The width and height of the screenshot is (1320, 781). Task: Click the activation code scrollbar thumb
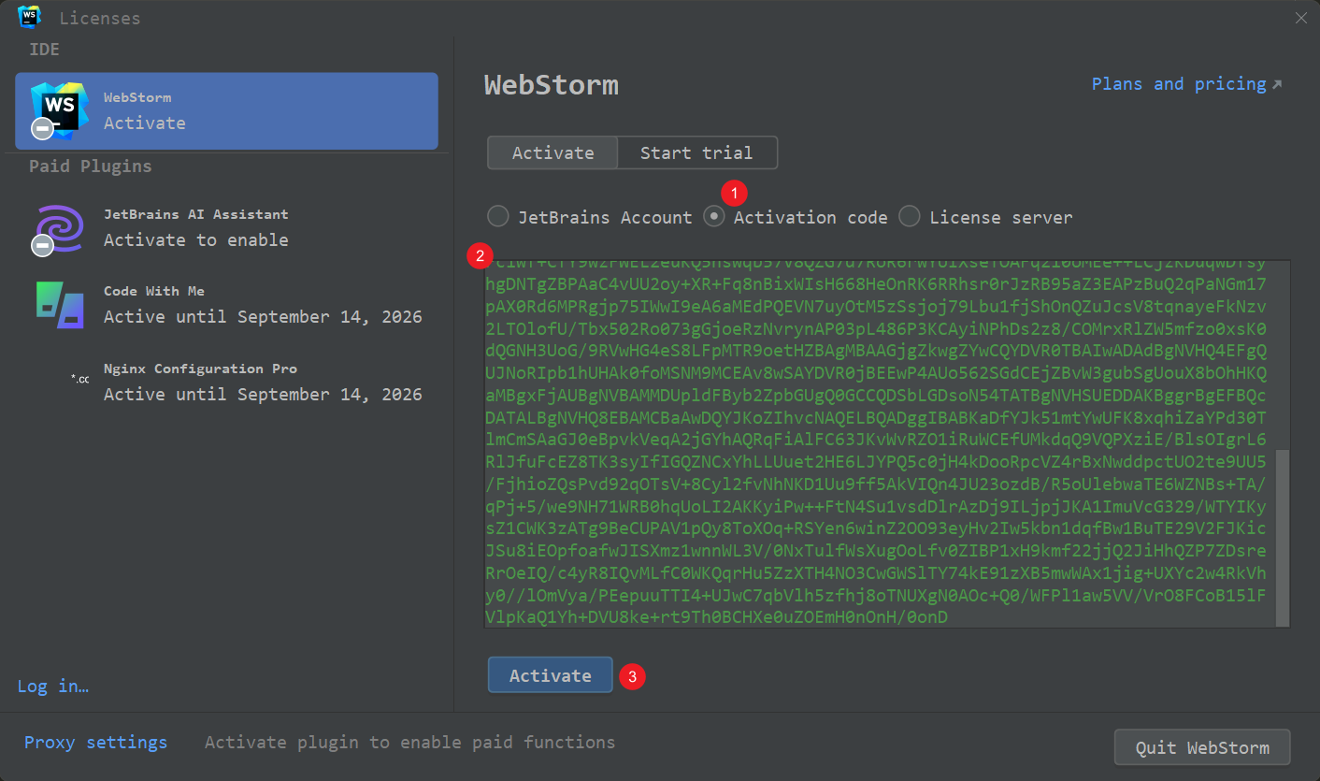pos(1283,536)
